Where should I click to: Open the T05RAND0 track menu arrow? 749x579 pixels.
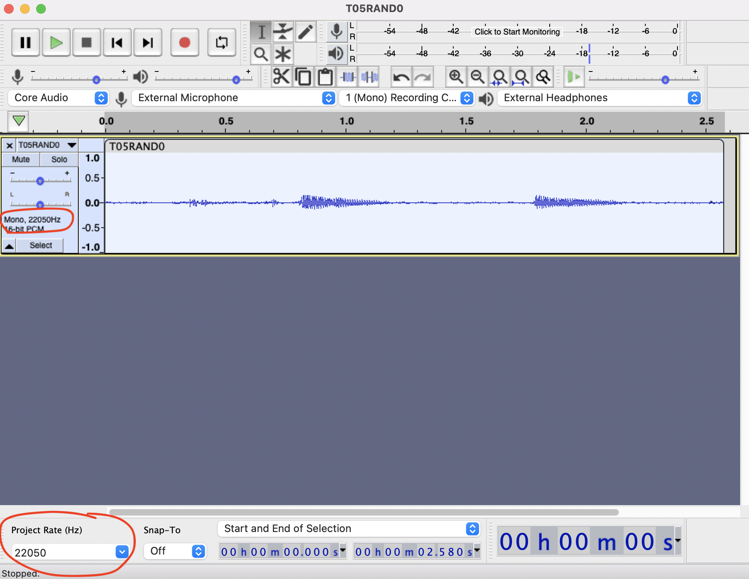(71, 145)
